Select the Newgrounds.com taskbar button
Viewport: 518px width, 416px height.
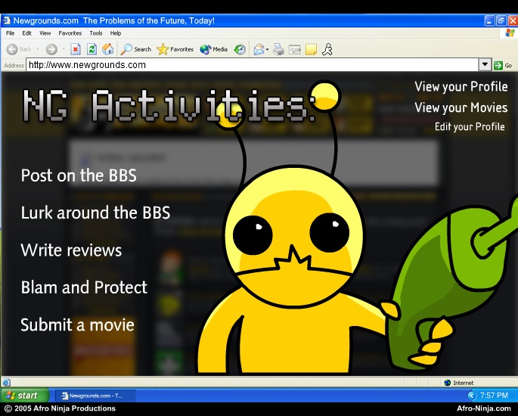click(95, 396)
